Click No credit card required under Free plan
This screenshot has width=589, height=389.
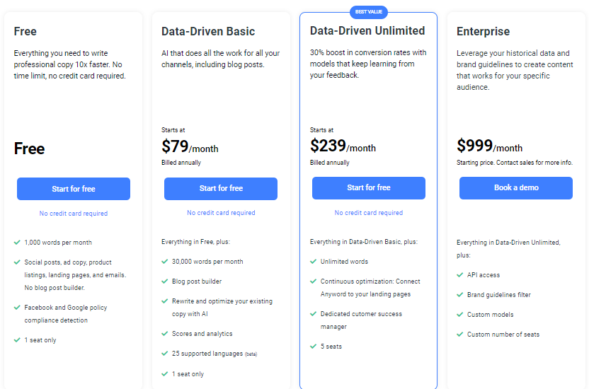coord(74,214)
